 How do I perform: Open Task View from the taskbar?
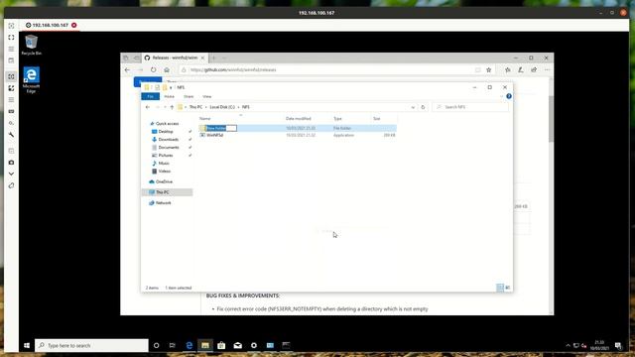pyautogui.click(x=173, y=345)
